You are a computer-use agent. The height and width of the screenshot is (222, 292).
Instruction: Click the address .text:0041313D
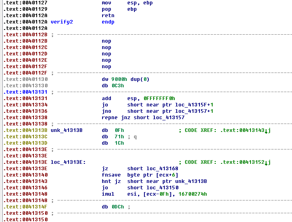coord(26,143)
